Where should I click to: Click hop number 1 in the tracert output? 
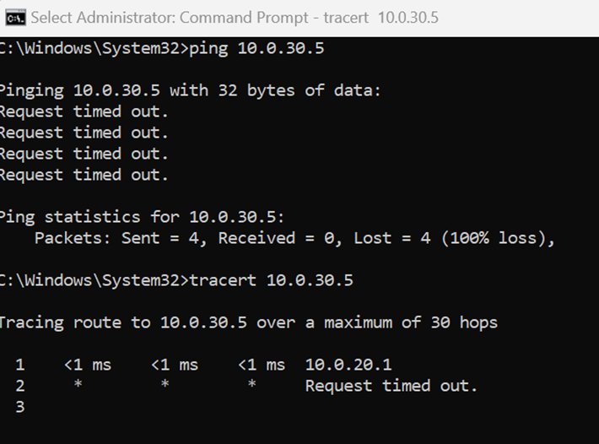tap(20, 365)
